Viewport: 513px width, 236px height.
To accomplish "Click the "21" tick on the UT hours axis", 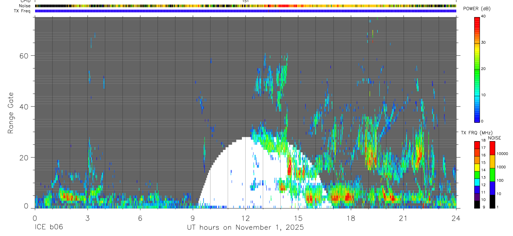I will point(403,218).
